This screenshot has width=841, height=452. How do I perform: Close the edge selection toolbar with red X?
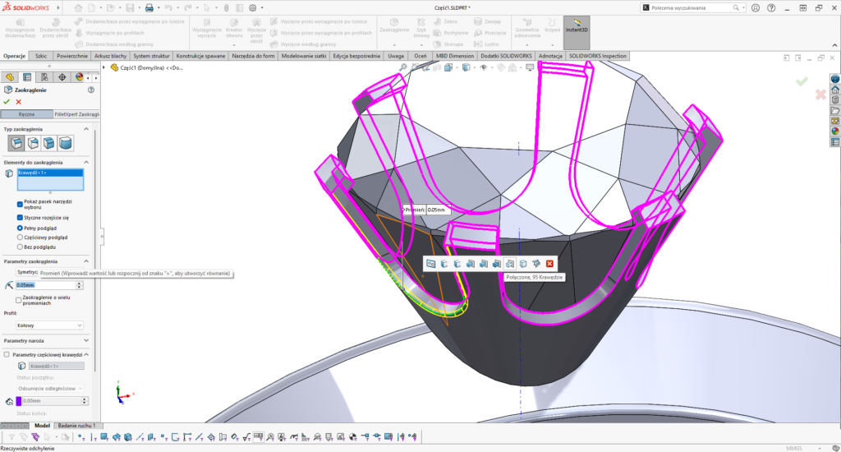(549, 263)
